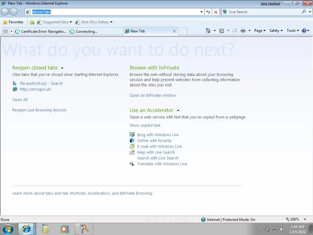Click the Back navigation button
Image resolution: width=313 pixels, height=235 pixels.
(x=5, y=12)
